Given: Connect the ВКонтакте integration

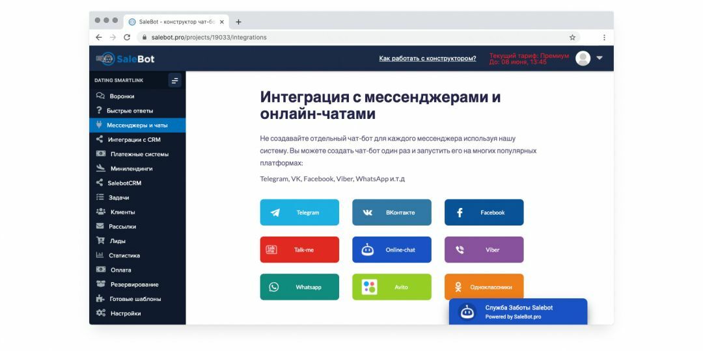Looking at the screenshot, I should [392, 212].
